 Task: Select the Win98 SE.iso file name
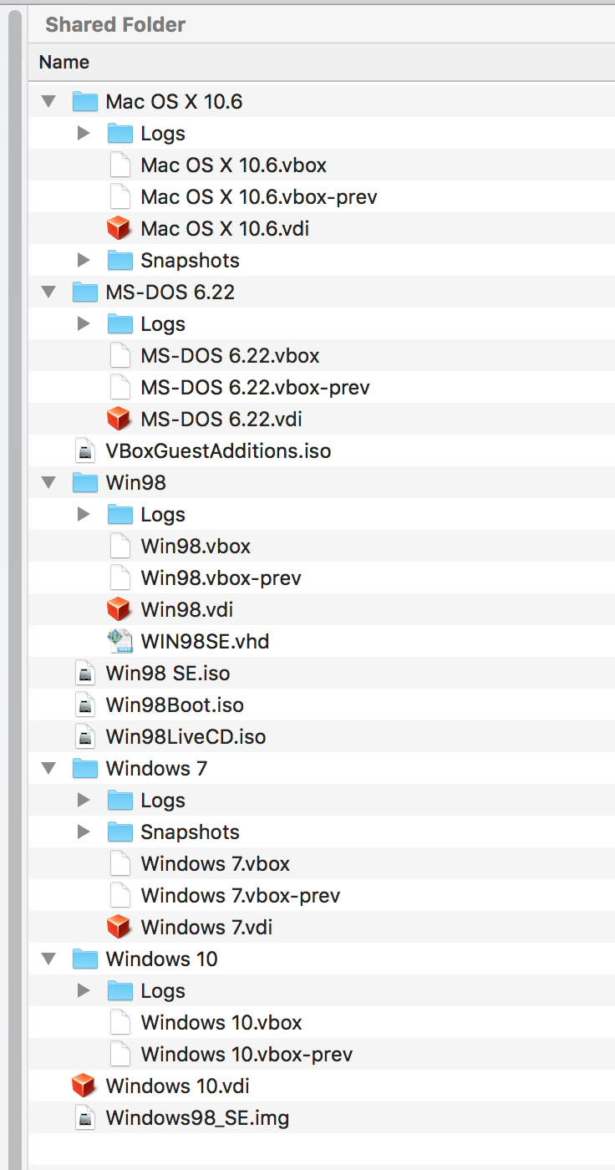click(x=168, y=674)
